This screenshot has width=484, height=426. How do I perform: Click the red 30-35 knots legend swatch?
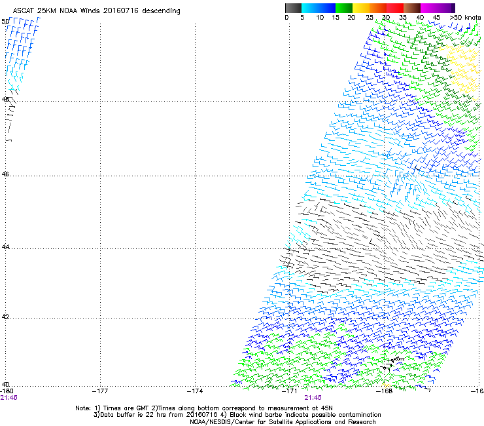395,8
